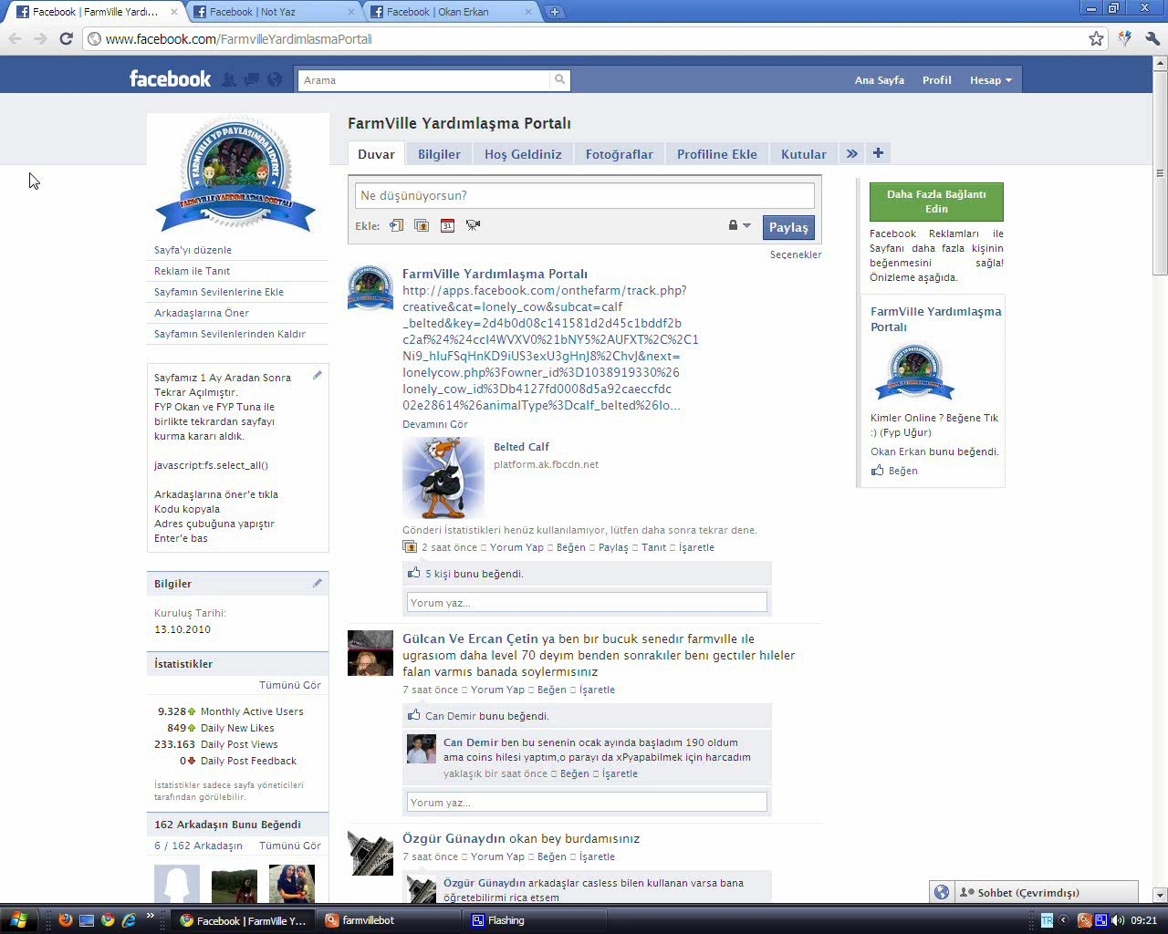Bookmark page with the star icon
The image size is (1168, 934).
click(1096, 38)
